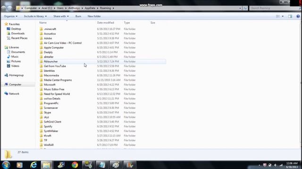Screen dimensions: 302x169
Task: Select the TP folder
Action: (45, 140)
